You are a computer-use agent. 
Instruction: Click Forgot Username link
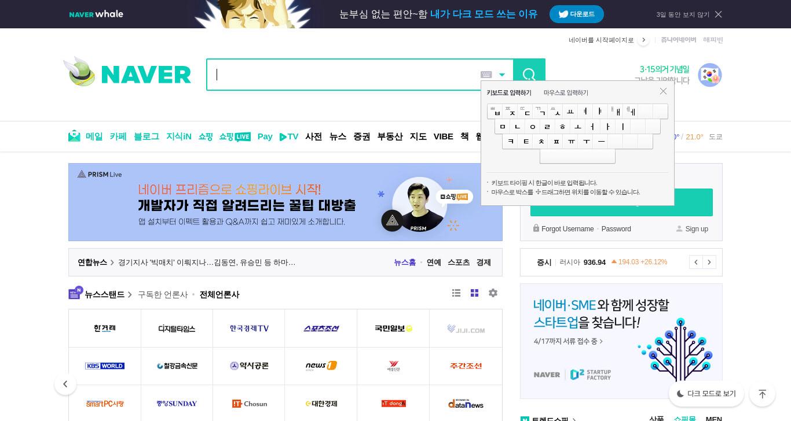point(567,229)
